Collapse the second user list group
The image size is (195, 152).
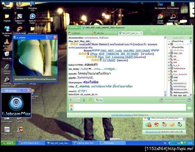click(x=169, y=47)
